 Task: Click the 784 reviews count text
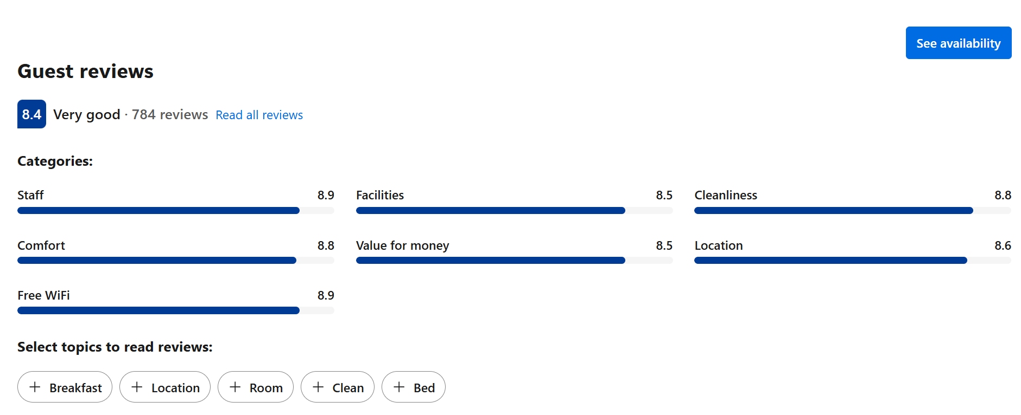[170, 115]
